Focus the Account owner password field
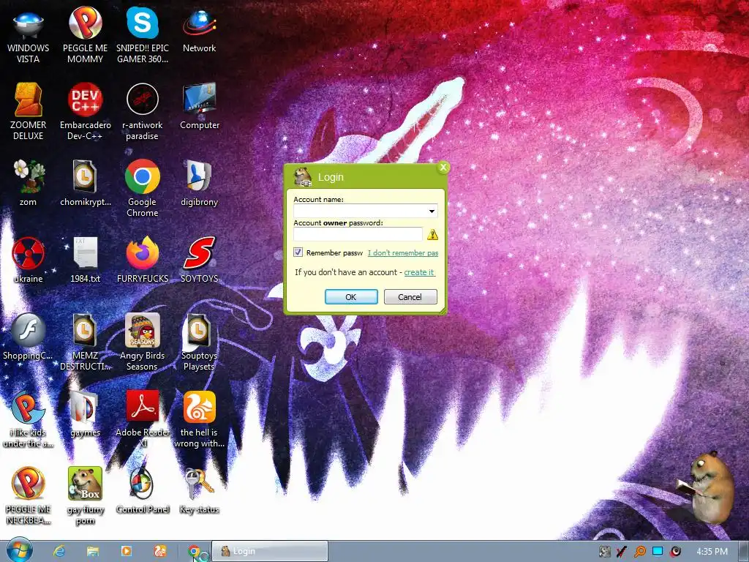 (358, 234)
